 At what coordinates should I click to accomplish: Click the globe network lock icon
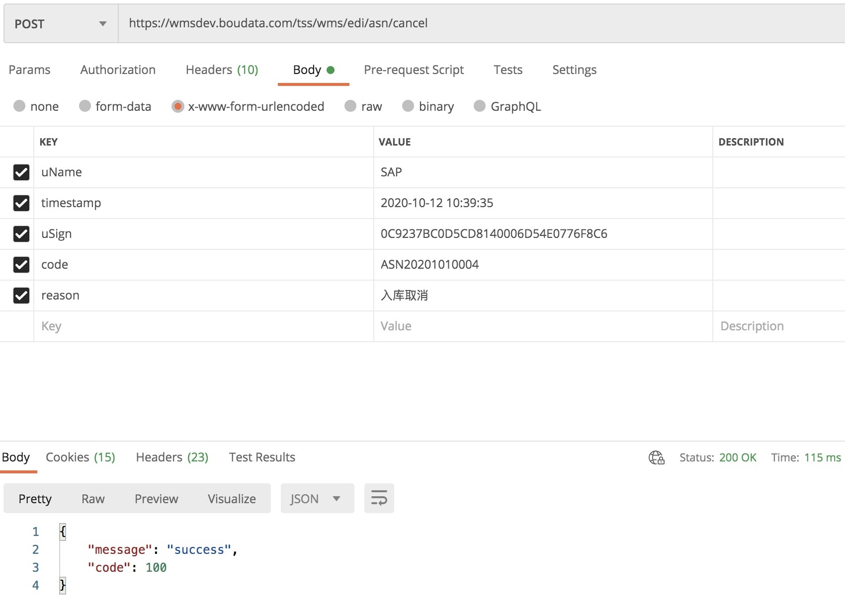coord(656,457)
